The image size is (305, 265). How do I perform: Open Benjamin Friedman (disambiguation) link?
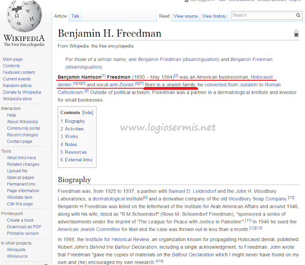click(x=178, y=59)
